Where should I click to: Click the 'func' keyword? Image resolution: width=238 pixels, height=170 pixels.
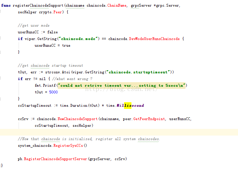(6, 6)
